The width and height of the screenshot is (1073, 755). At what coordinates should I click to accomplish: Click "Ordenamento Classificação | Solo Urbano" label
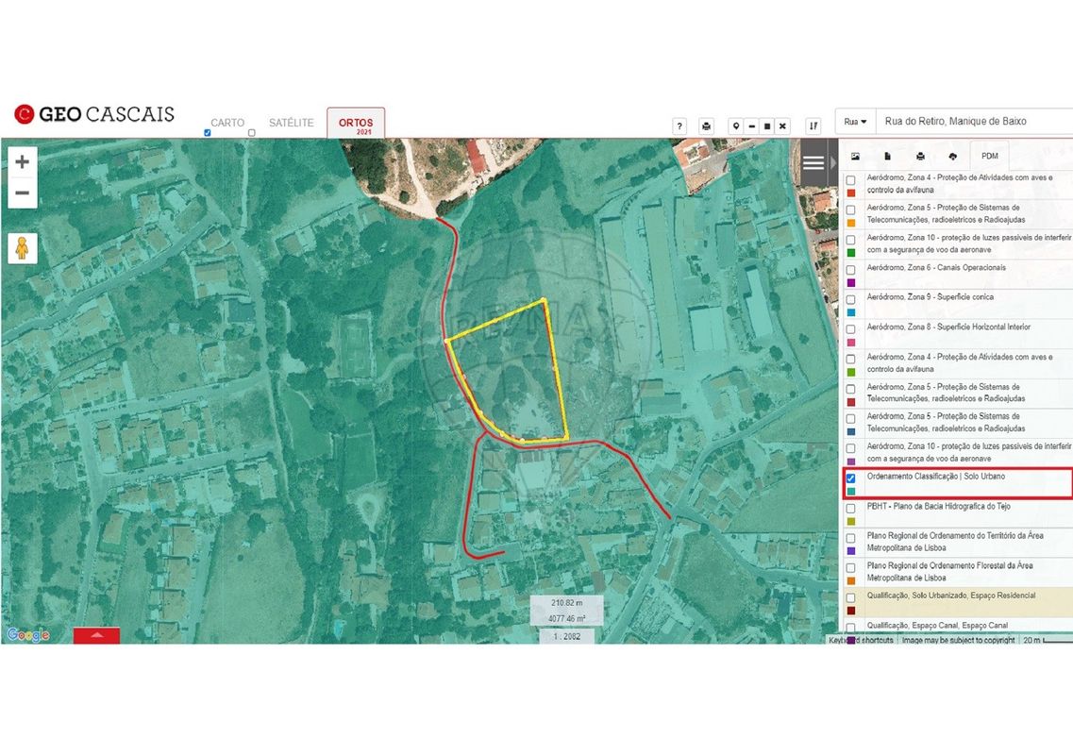[x=935, y=477]
